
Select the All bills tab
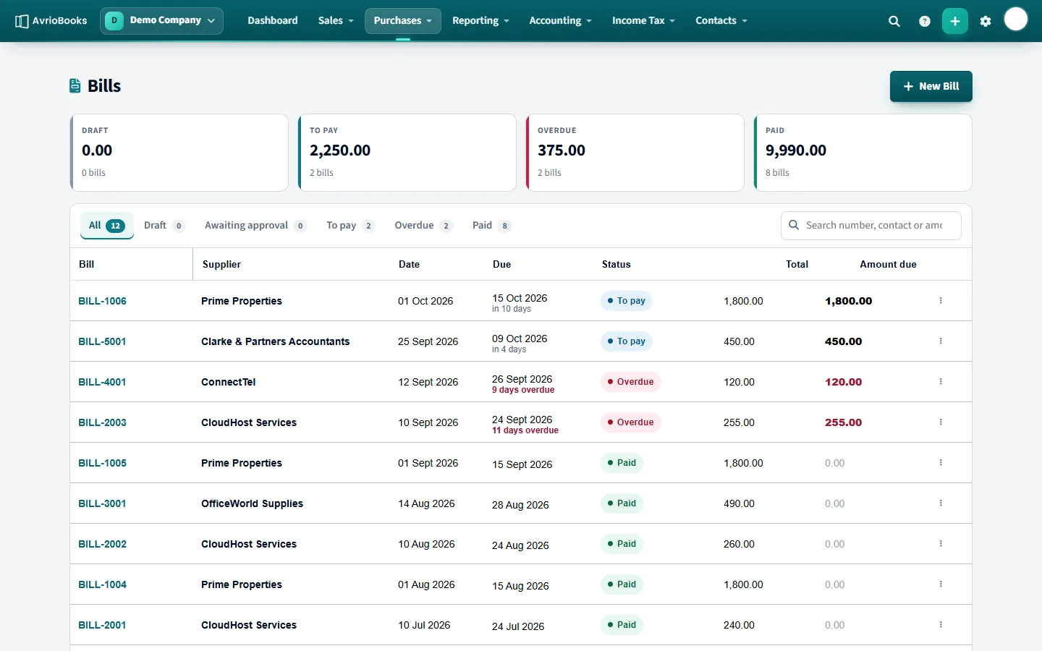pyautogui.click(x=107, y=226)
